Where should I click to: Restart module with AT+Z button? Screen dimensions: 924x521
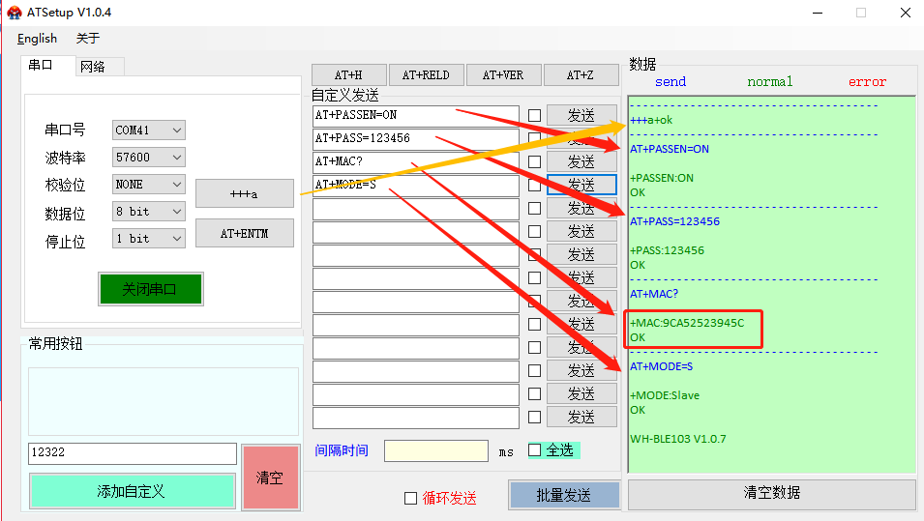tap(581, 75)
